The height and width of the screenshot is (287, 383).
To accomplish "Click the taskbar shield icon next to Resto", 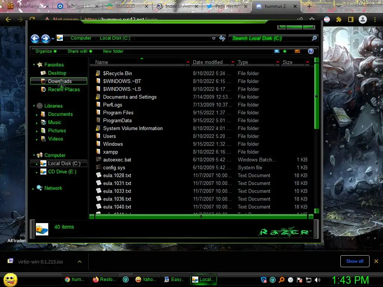I will 126,280.
